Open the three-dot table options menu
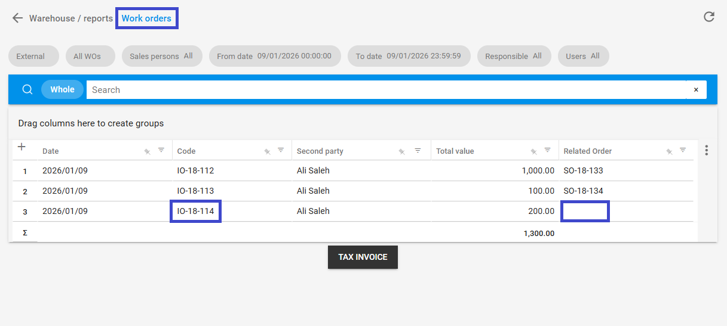The image size is (727, 326). 707,150
